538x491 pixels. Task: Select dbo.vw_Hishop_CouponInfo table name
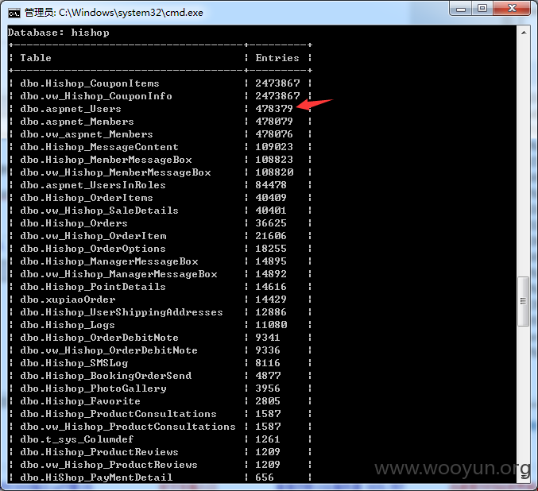coord(96,96)
